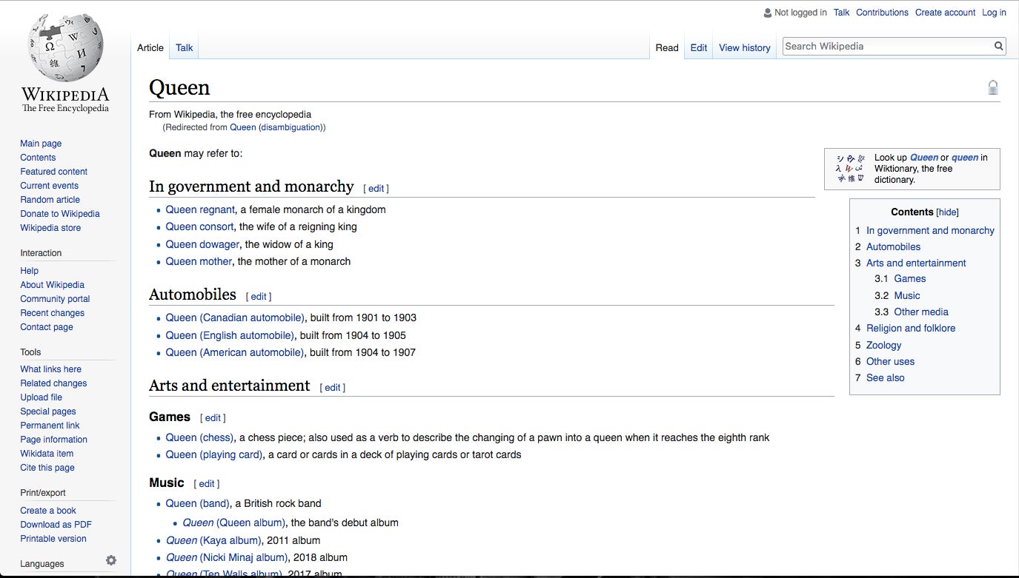
Task: Open language settings gear icon
Action: pyautogui.click(x=111, y=560)
